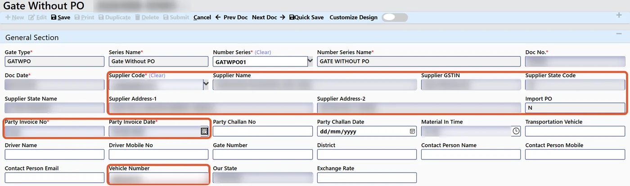Screen dimensions: 630x186
Task: Click the Supplier State Name field
Action: (54, 108)
